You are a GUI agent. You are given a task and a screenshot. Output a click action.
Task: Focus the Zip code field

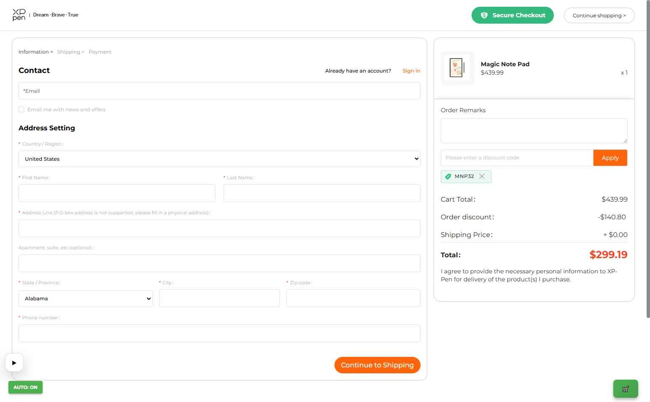click(353, 298)
